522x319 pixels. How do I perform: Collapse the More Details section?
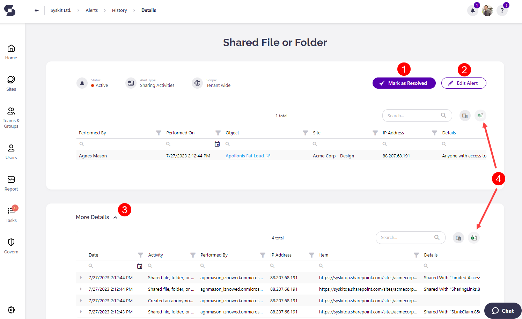pos(115,217)
